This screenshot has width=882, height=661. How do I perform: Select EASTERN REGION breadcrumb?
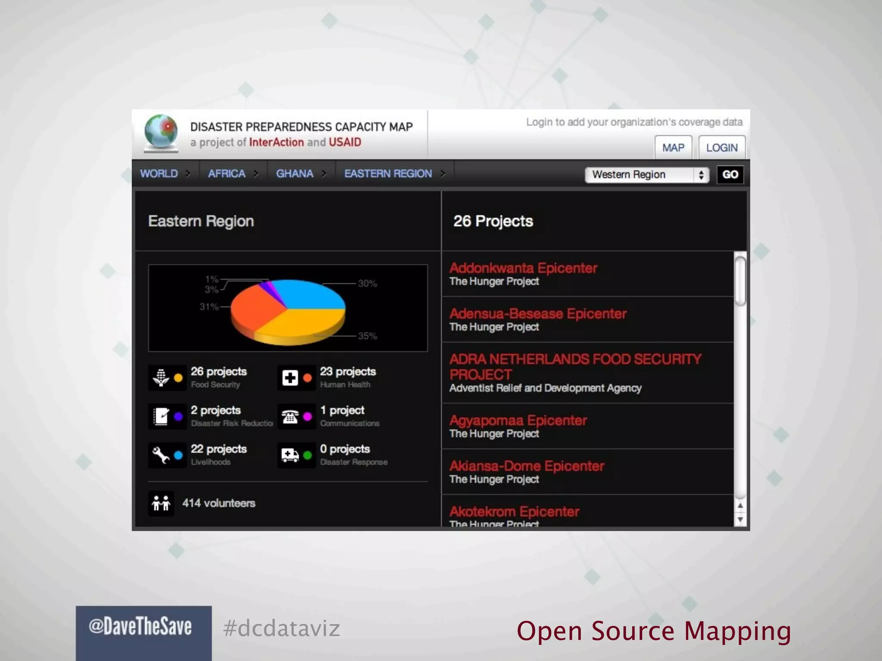tap(388, 173)
